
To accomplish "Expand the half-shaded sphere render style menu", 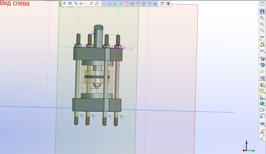I will pyautogui.click(x=262, y=85).
